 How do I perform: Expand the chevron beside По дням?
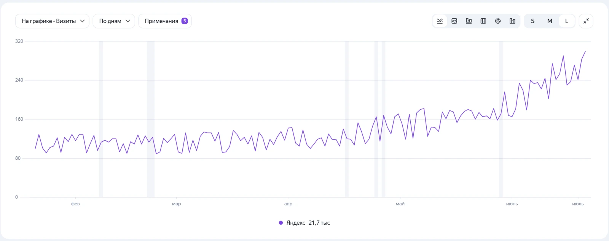pos(128,21)
